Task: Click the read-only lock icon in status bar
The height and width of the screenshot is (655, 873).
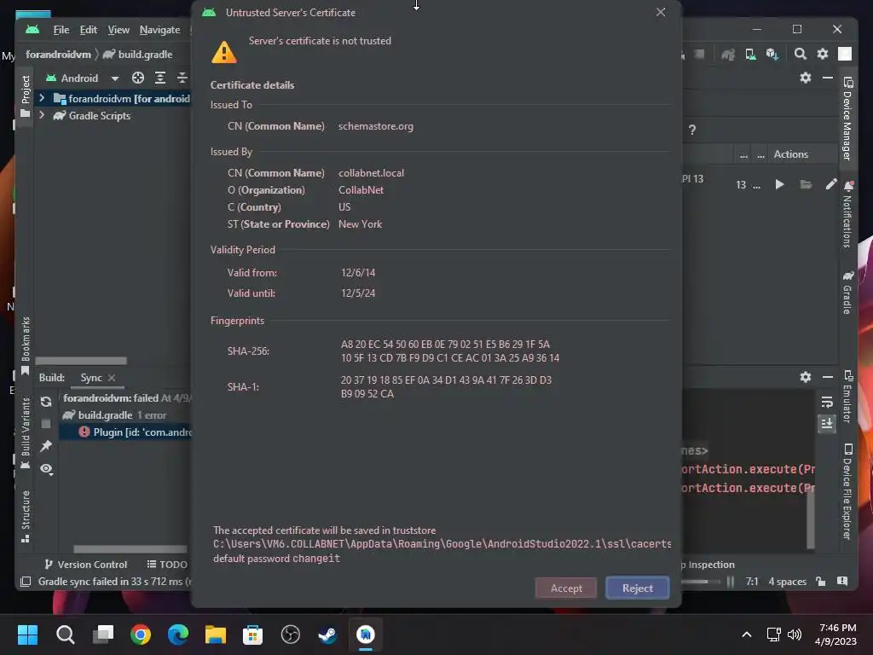Action: point(821,582)
